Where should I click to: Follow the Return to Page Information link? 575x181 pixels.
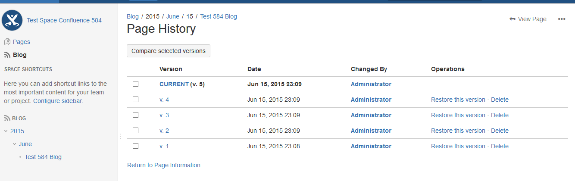tap(164, 165)
